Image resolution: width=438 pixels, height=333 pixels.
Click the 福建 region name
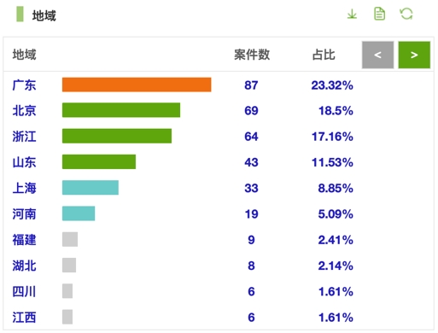coord(24,240)
